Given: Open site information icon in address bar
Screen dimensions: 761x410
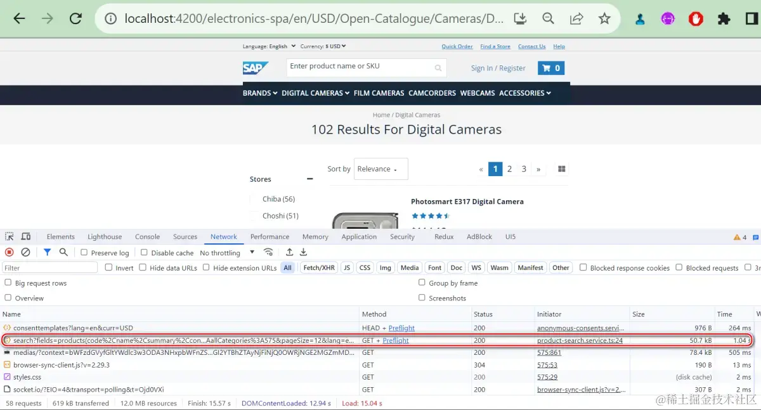Looking at the screenshot, I should pyautogui.click(x=110, y=18).
